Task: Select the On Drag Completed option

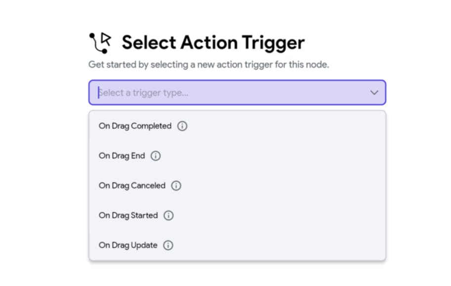Action: point(135,126)
